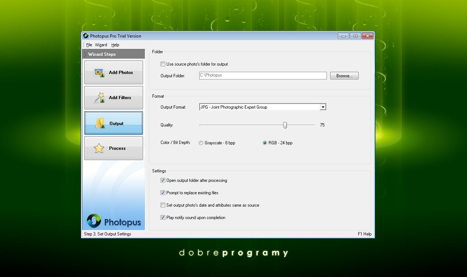Click the Color / Bit Depth label
467x277 pixels.
175,143
